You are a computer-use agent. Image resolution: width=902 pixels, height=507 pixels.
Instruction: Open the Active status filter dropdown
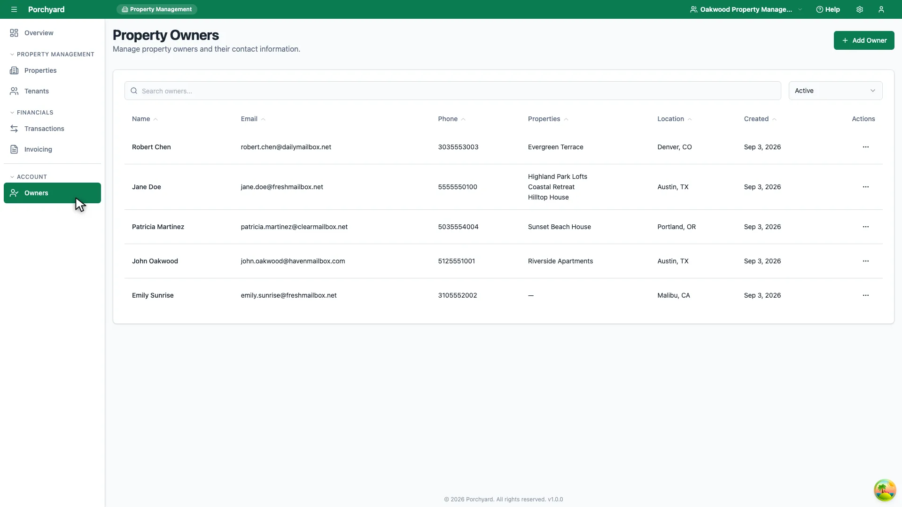pyautogui.click(x=835, y=91)
